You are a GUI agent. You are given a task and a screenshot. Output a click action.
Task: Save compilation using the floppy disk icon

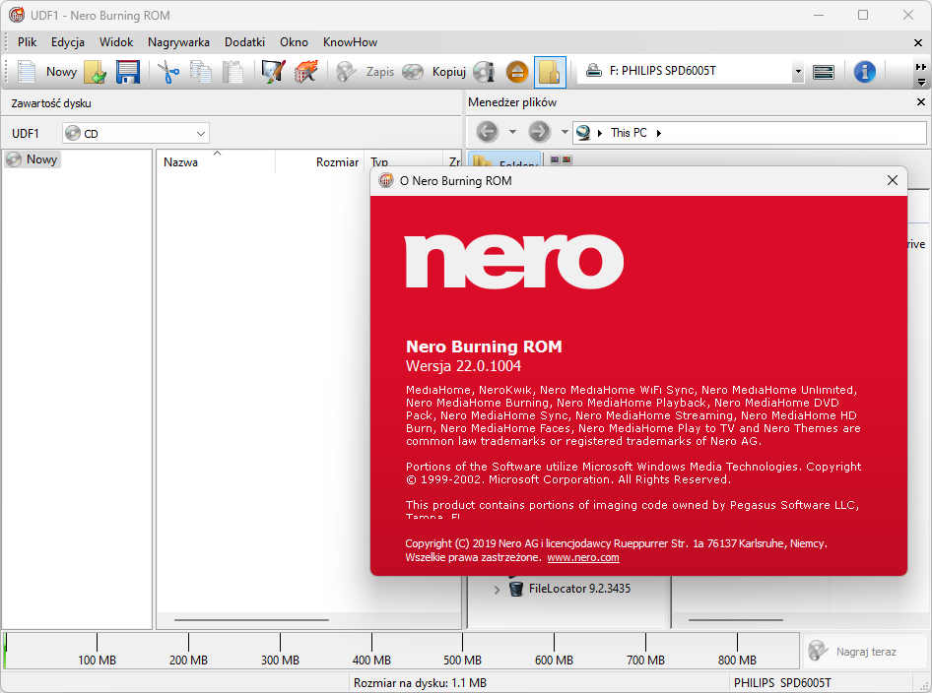(x=128, y=72)
